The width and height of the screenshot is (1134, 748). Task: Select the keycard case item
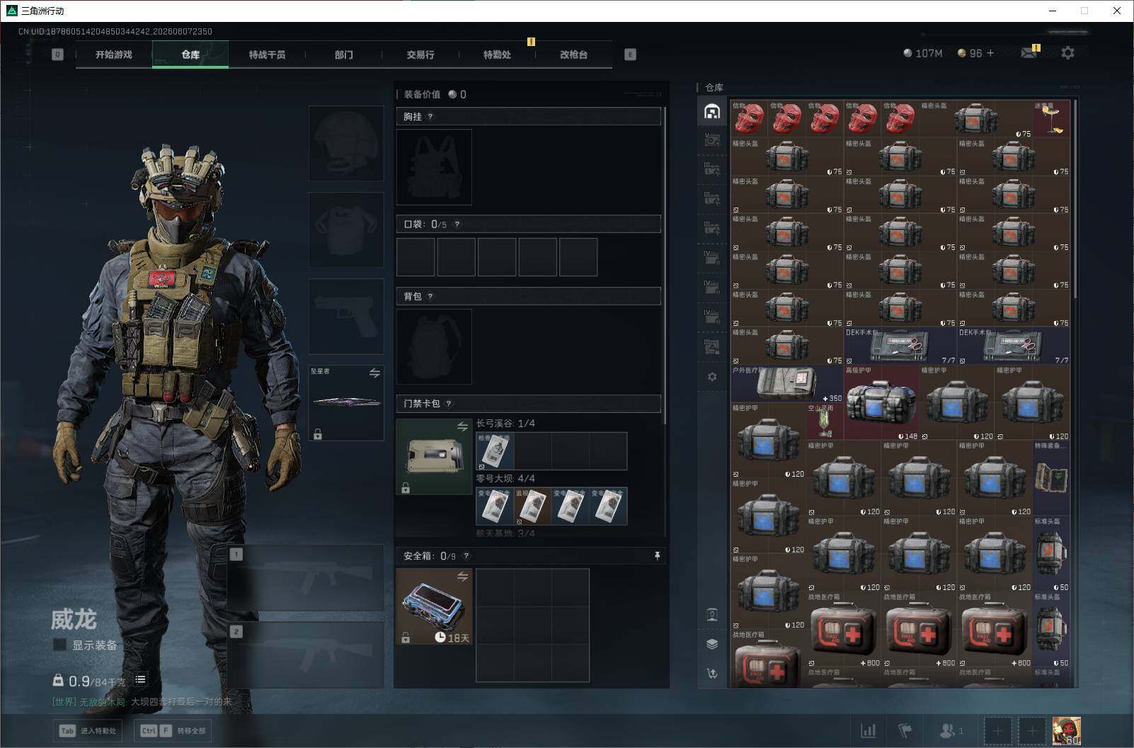point(434,456)
